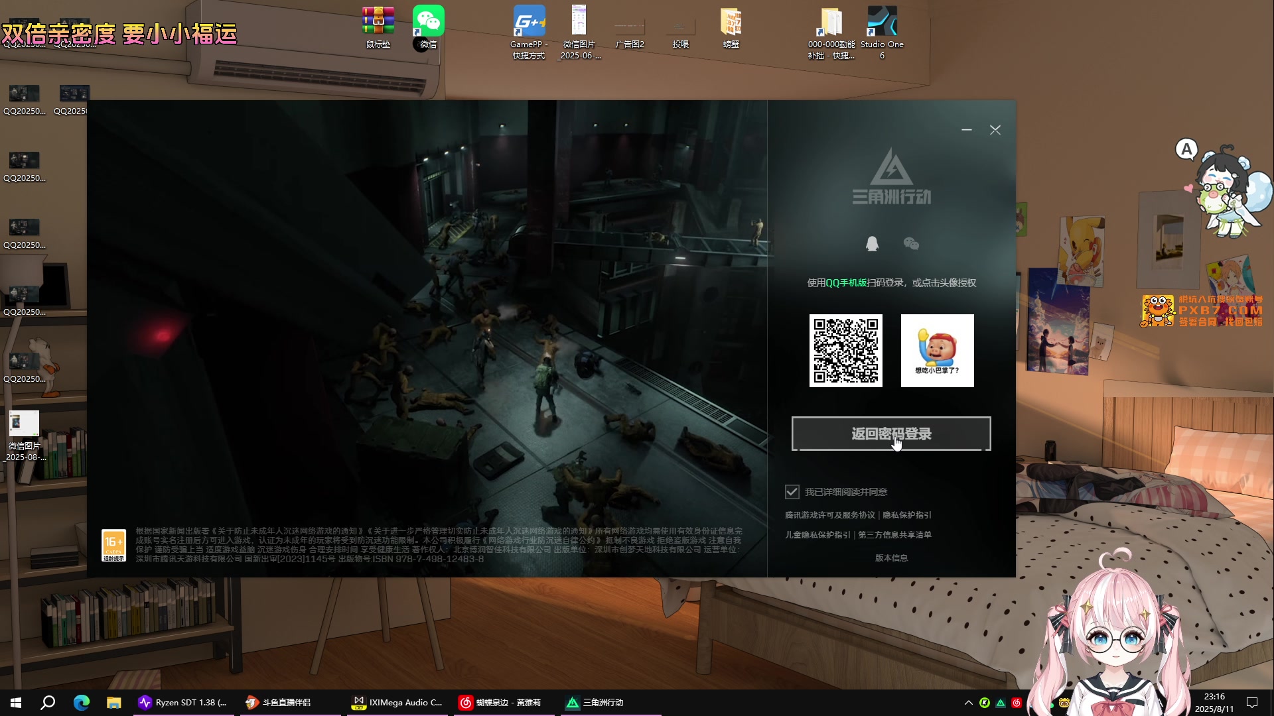Select the QQ penguin login icon

click(x=872, y=244)
